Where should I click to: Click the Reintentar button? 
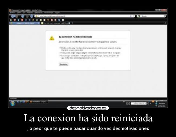point(64,64)
